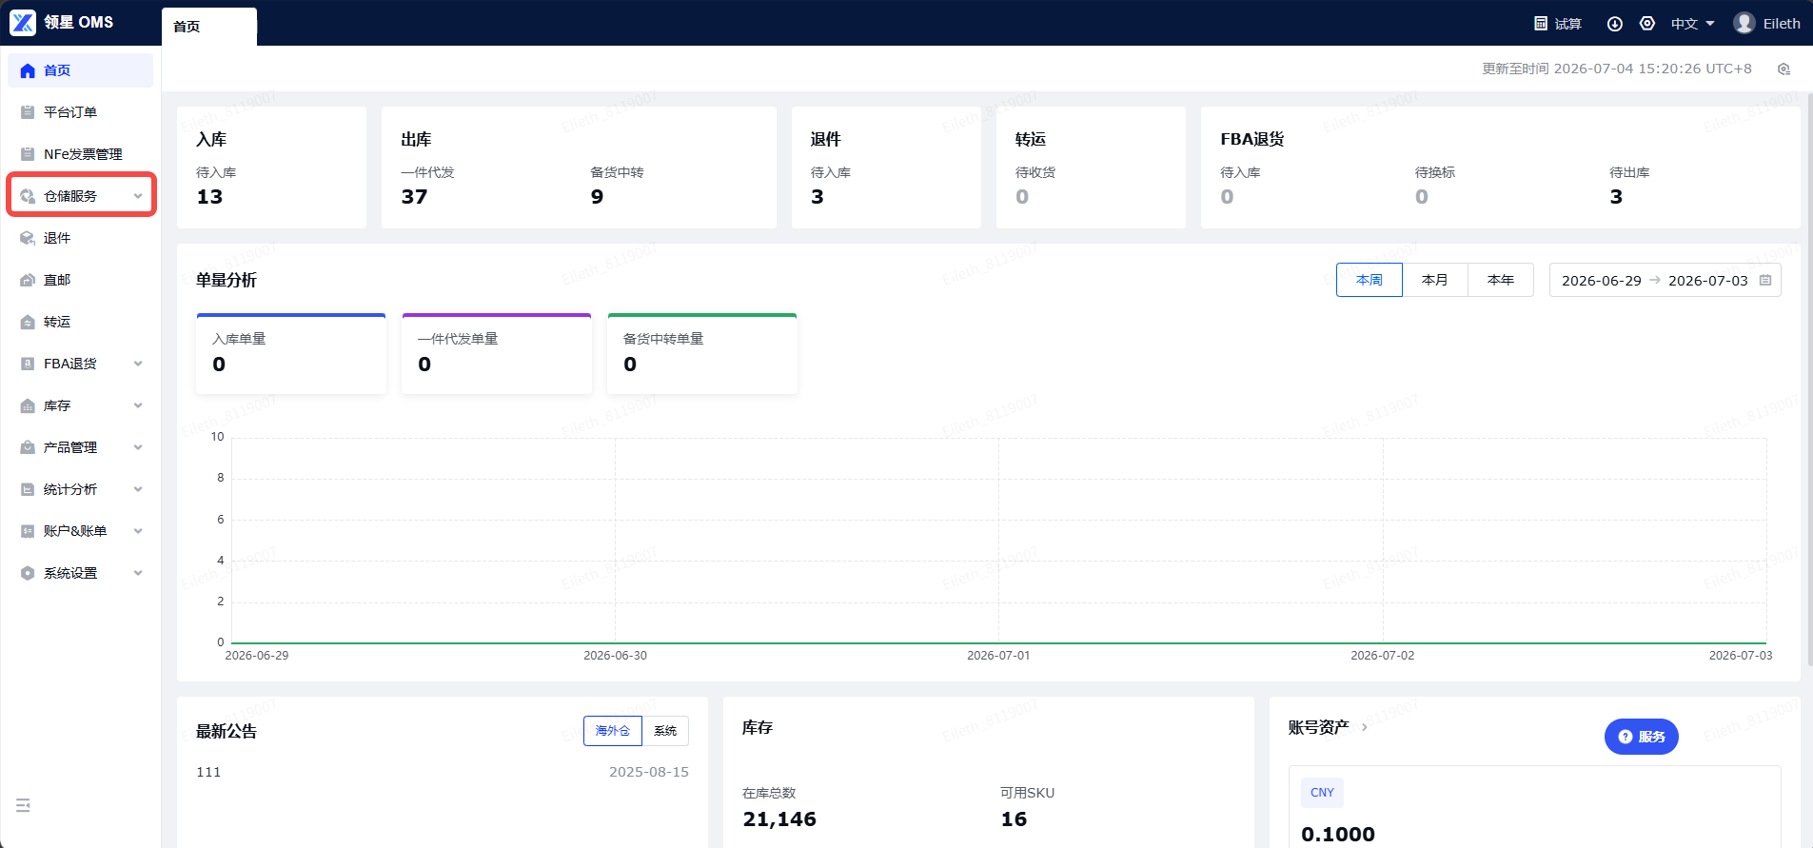The width and height of the screenshot is (1813, 848).
Task: Click the blue 服务 help button
Action: coord(1641,737)
